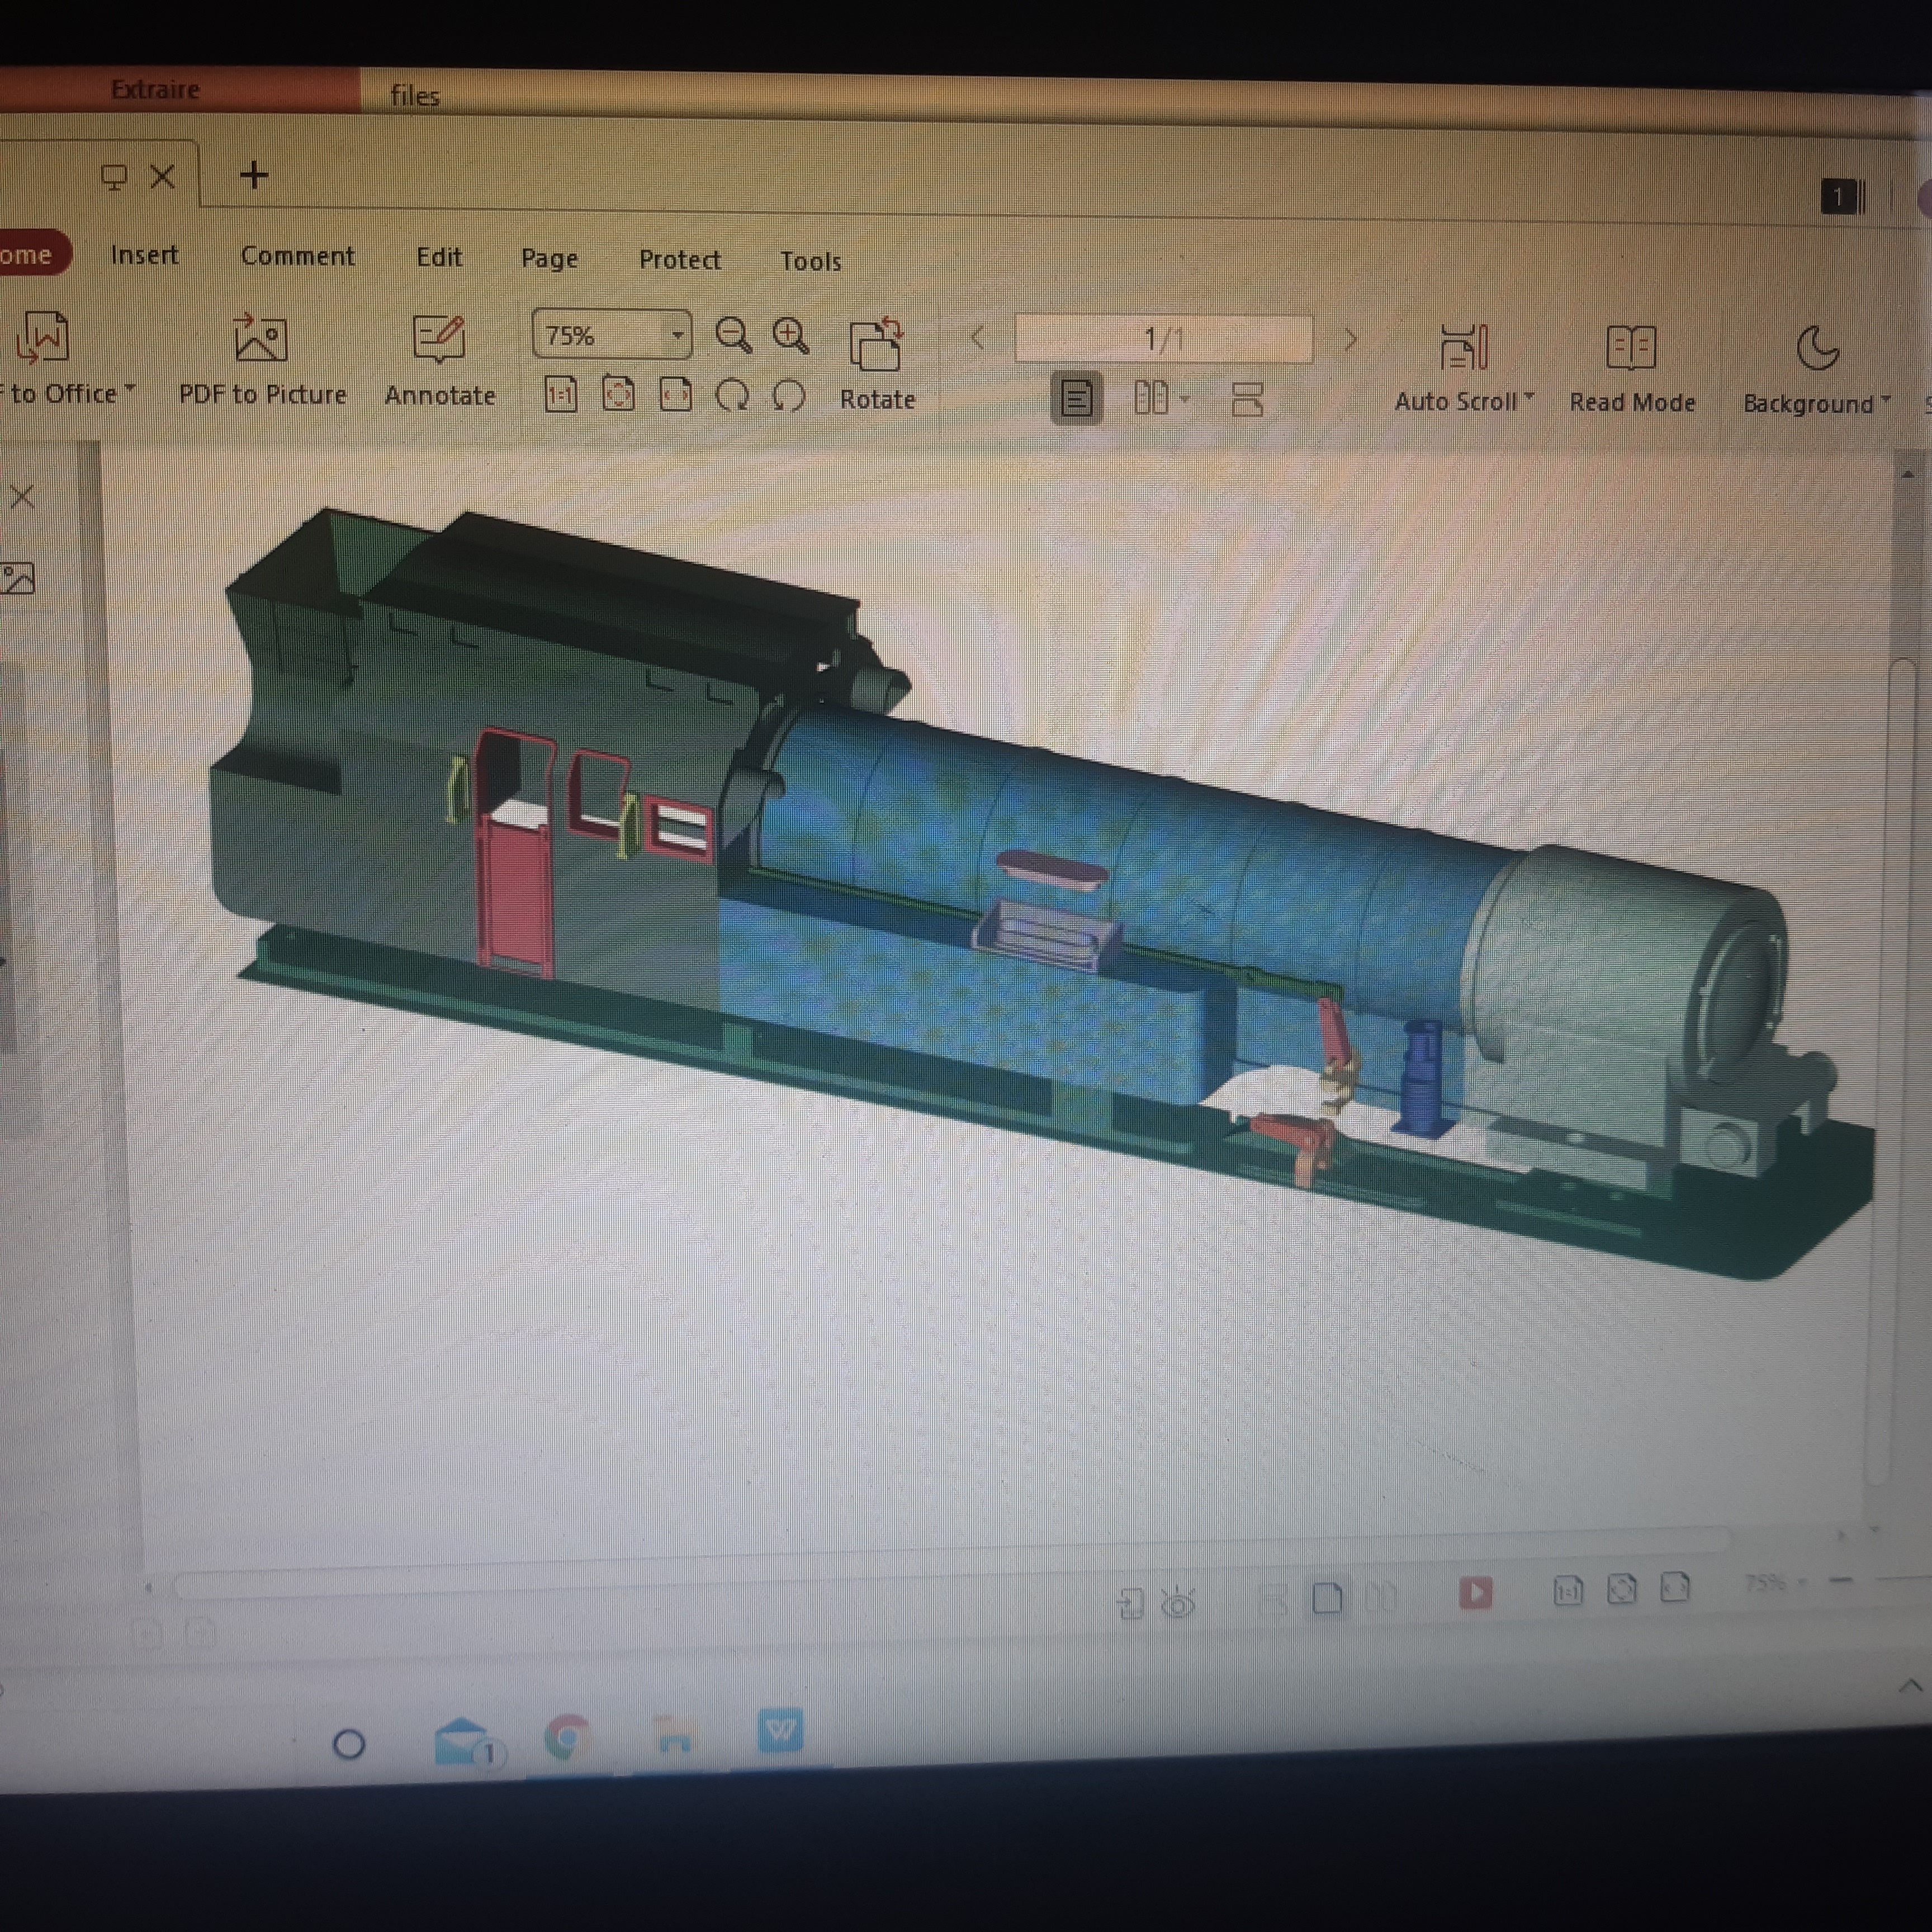The height and width of the screenshot is (1932, 1932).
Task: Set actual size 1:1 view icon
Action: tap(561, 395)
